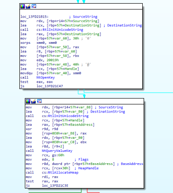Select the mov edx, 20019h instruction

pyautogui.click(x=40, y=60)
